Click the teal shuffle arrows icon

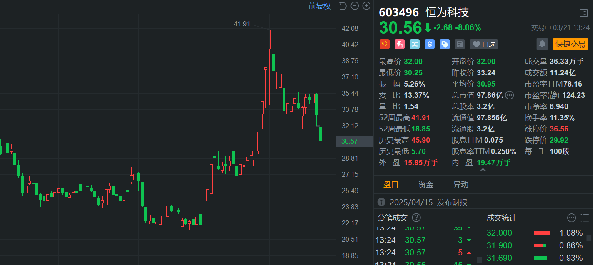point(415,44)
